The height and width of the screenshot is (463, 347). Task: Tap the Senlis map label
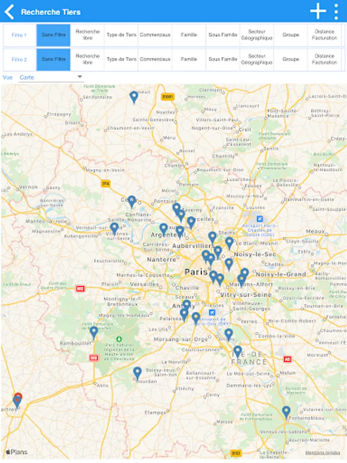coord(271,149)
